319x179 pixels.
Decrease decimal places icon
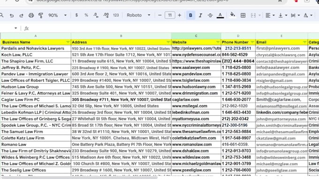96,15
